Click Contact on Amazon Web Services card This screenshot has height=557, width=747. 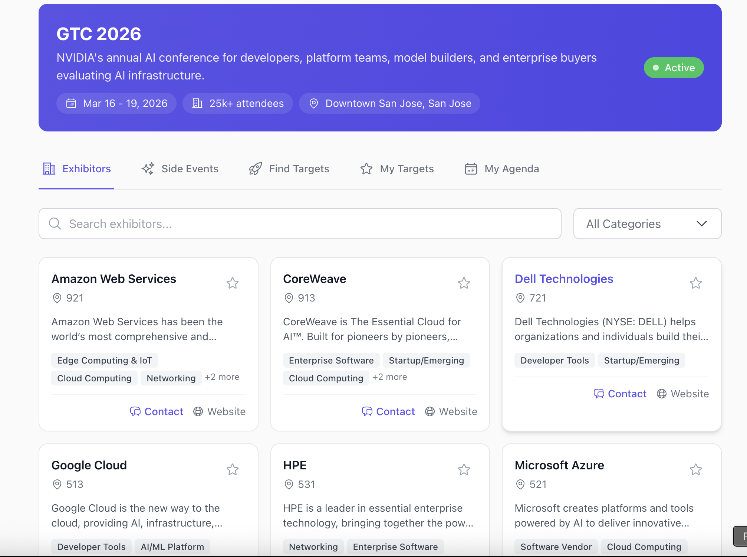pyautogui.click(x=157, y=411)
